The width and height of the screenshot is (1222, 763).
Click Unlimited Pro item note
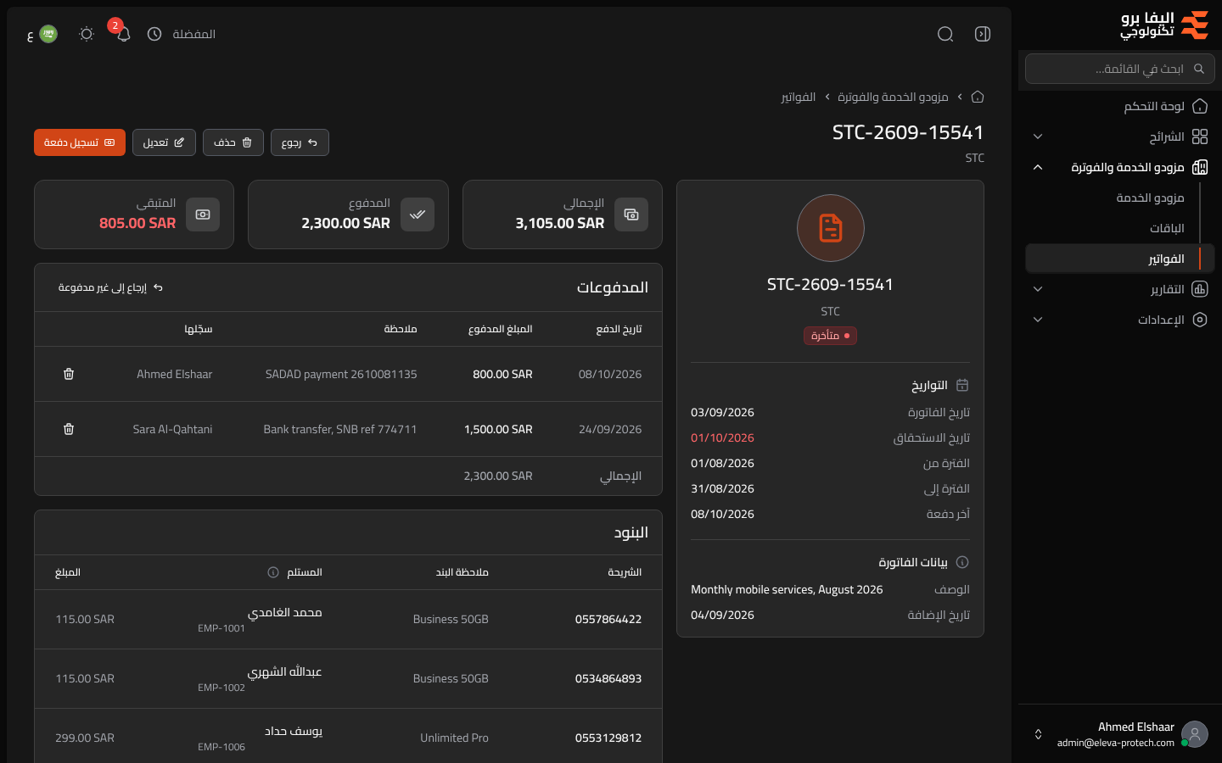pos(455,738)
